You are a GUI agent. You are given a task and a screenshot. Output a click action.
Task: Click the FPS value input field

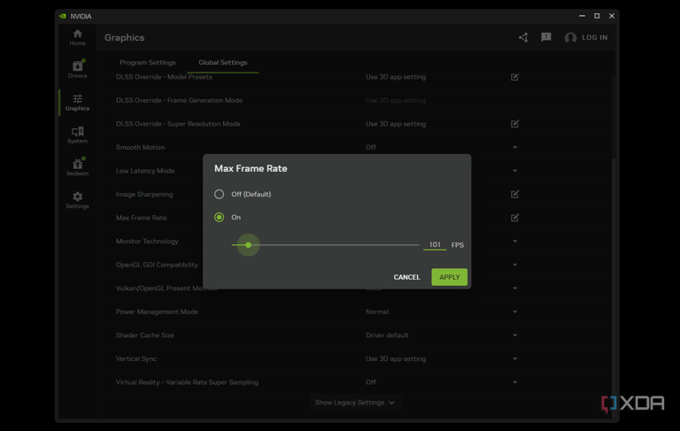[x=434, y=244]
